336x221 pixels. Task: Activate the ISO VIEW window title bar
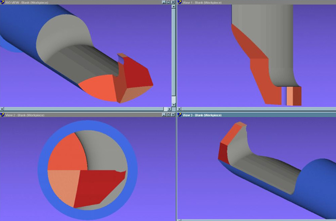(x=78, y=3)
